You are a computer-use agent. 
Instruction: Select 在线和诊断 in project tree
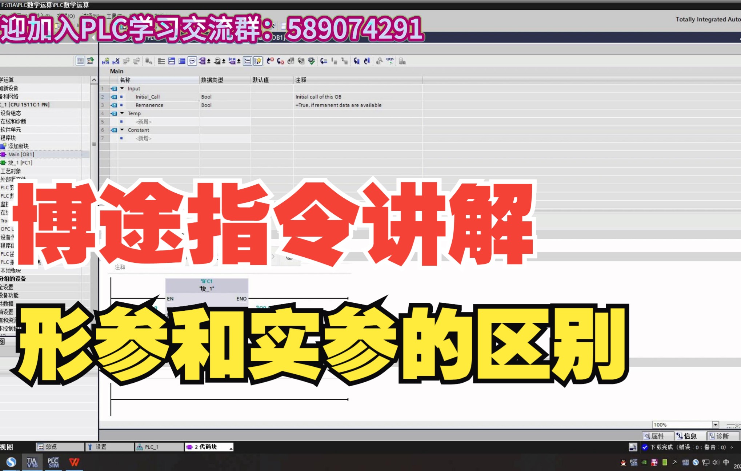[x=13, y=121]
